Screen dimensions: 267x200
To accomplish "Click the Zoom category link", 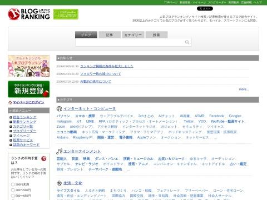I will 61,127.
